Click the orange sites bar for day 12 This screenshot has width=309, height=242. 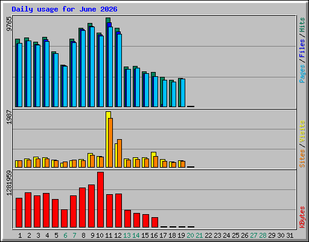tap(119, 153)
